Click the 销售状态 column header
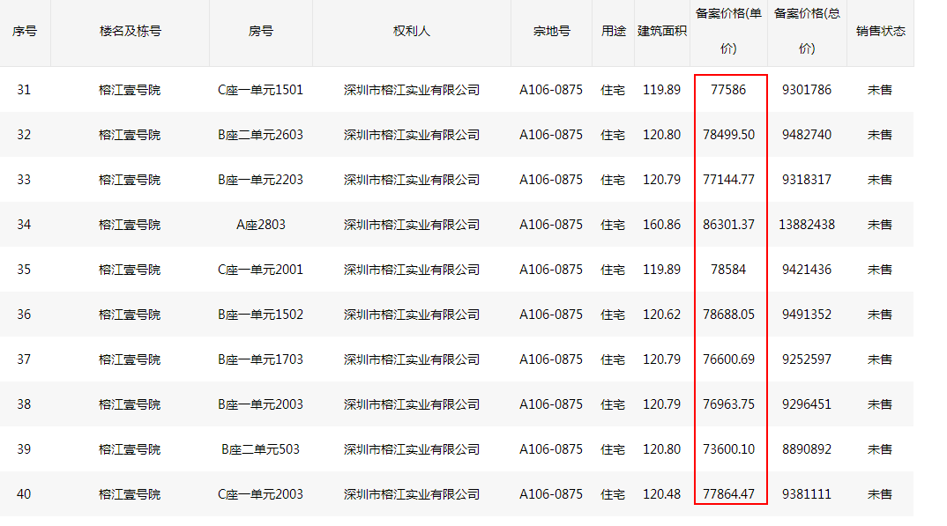Viewport: 947px width, 526px height. pos(880,31)
